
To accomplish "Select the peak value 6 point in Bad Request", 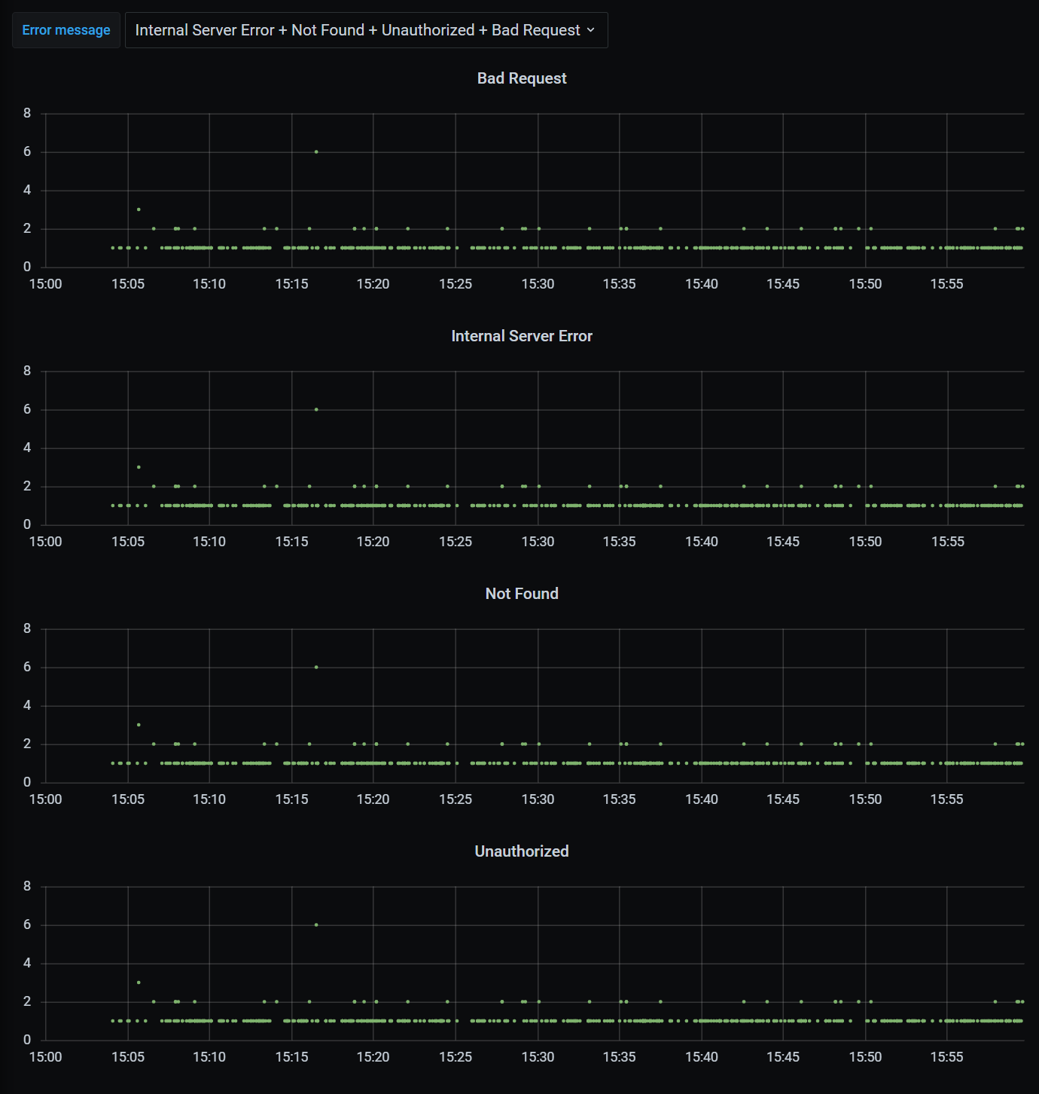I will [316, 151].
